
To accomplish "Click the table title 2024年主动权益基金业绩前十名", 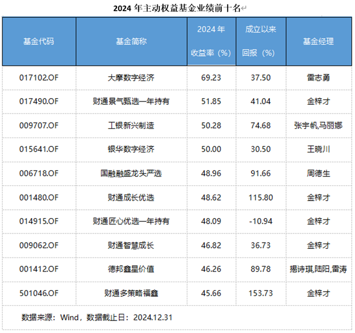I will pyautogui.click(x=177, y=8).
